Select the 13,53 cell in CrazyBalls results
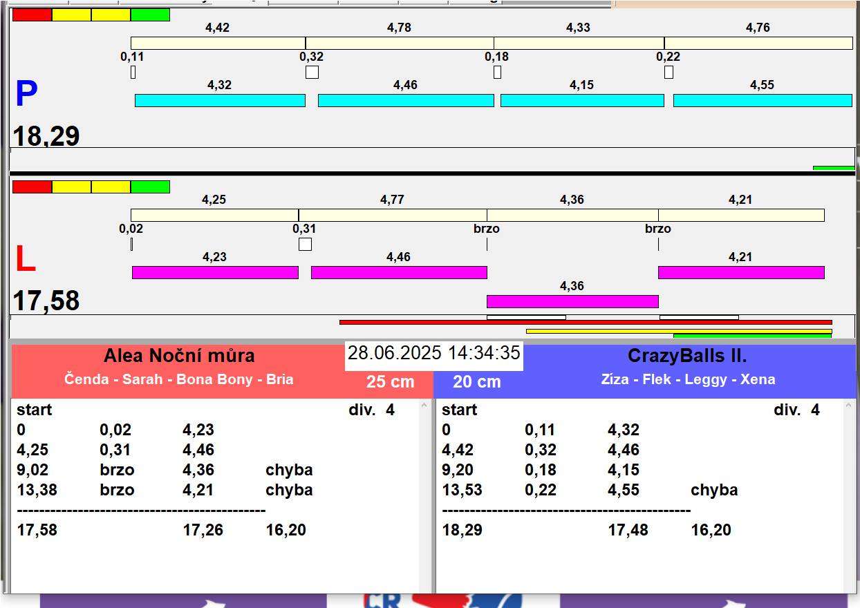 [462, 490]
